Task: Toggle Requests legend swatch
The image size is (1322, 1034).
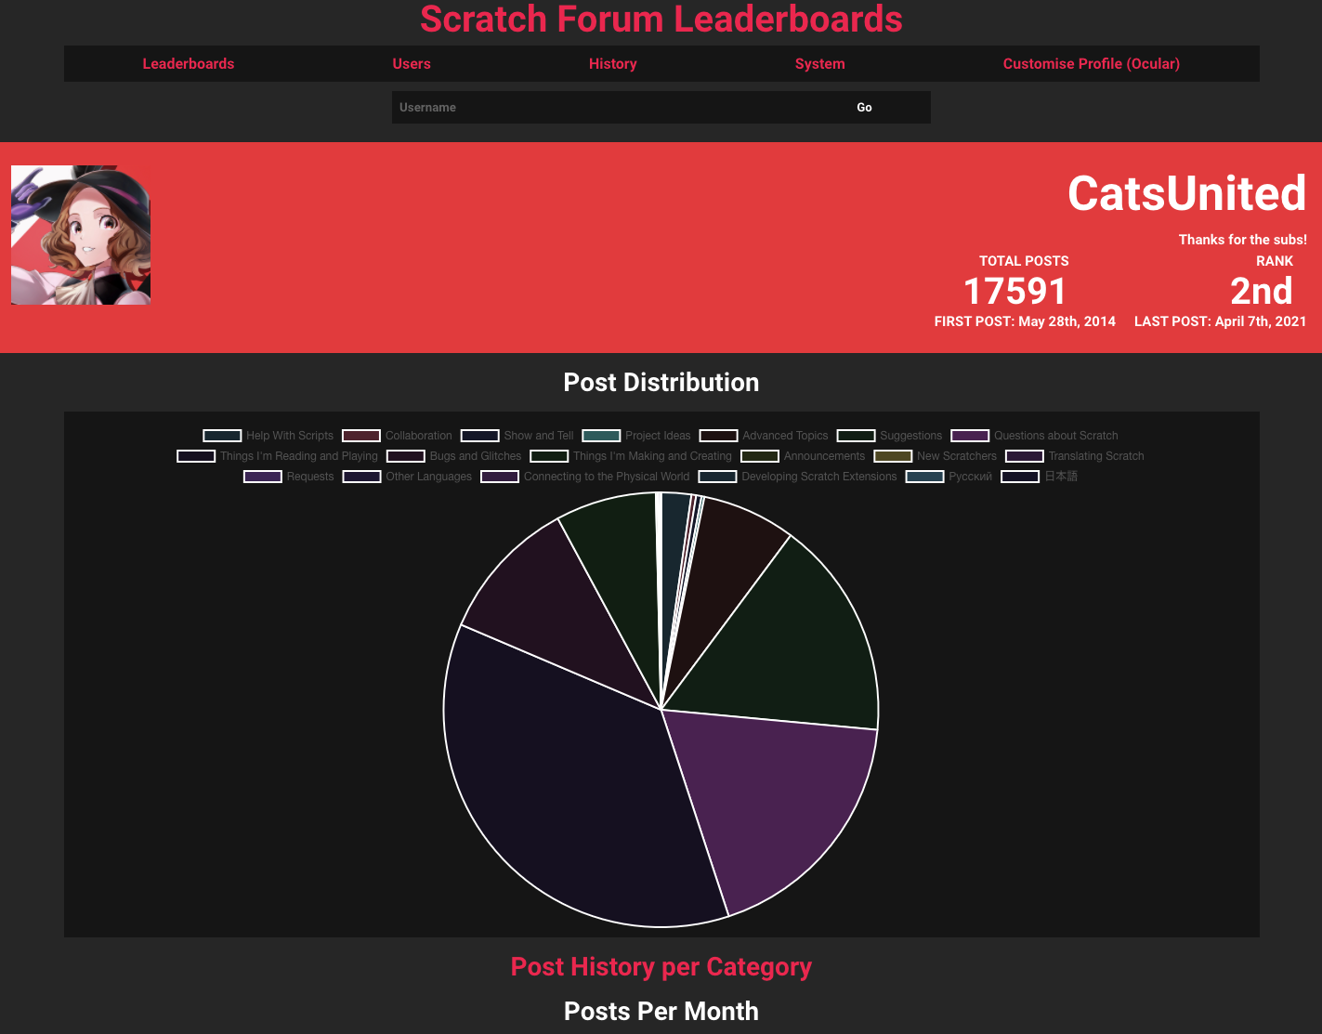Action: [x=263, y=477]
